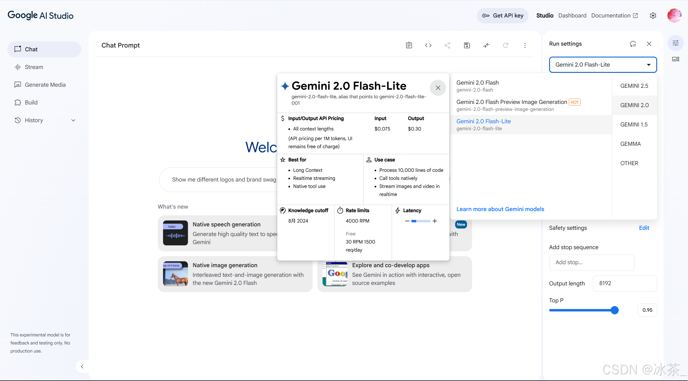Click the $0.30 output price value
688x381 pixels.
pyautogui.click(x=415, y=129)
